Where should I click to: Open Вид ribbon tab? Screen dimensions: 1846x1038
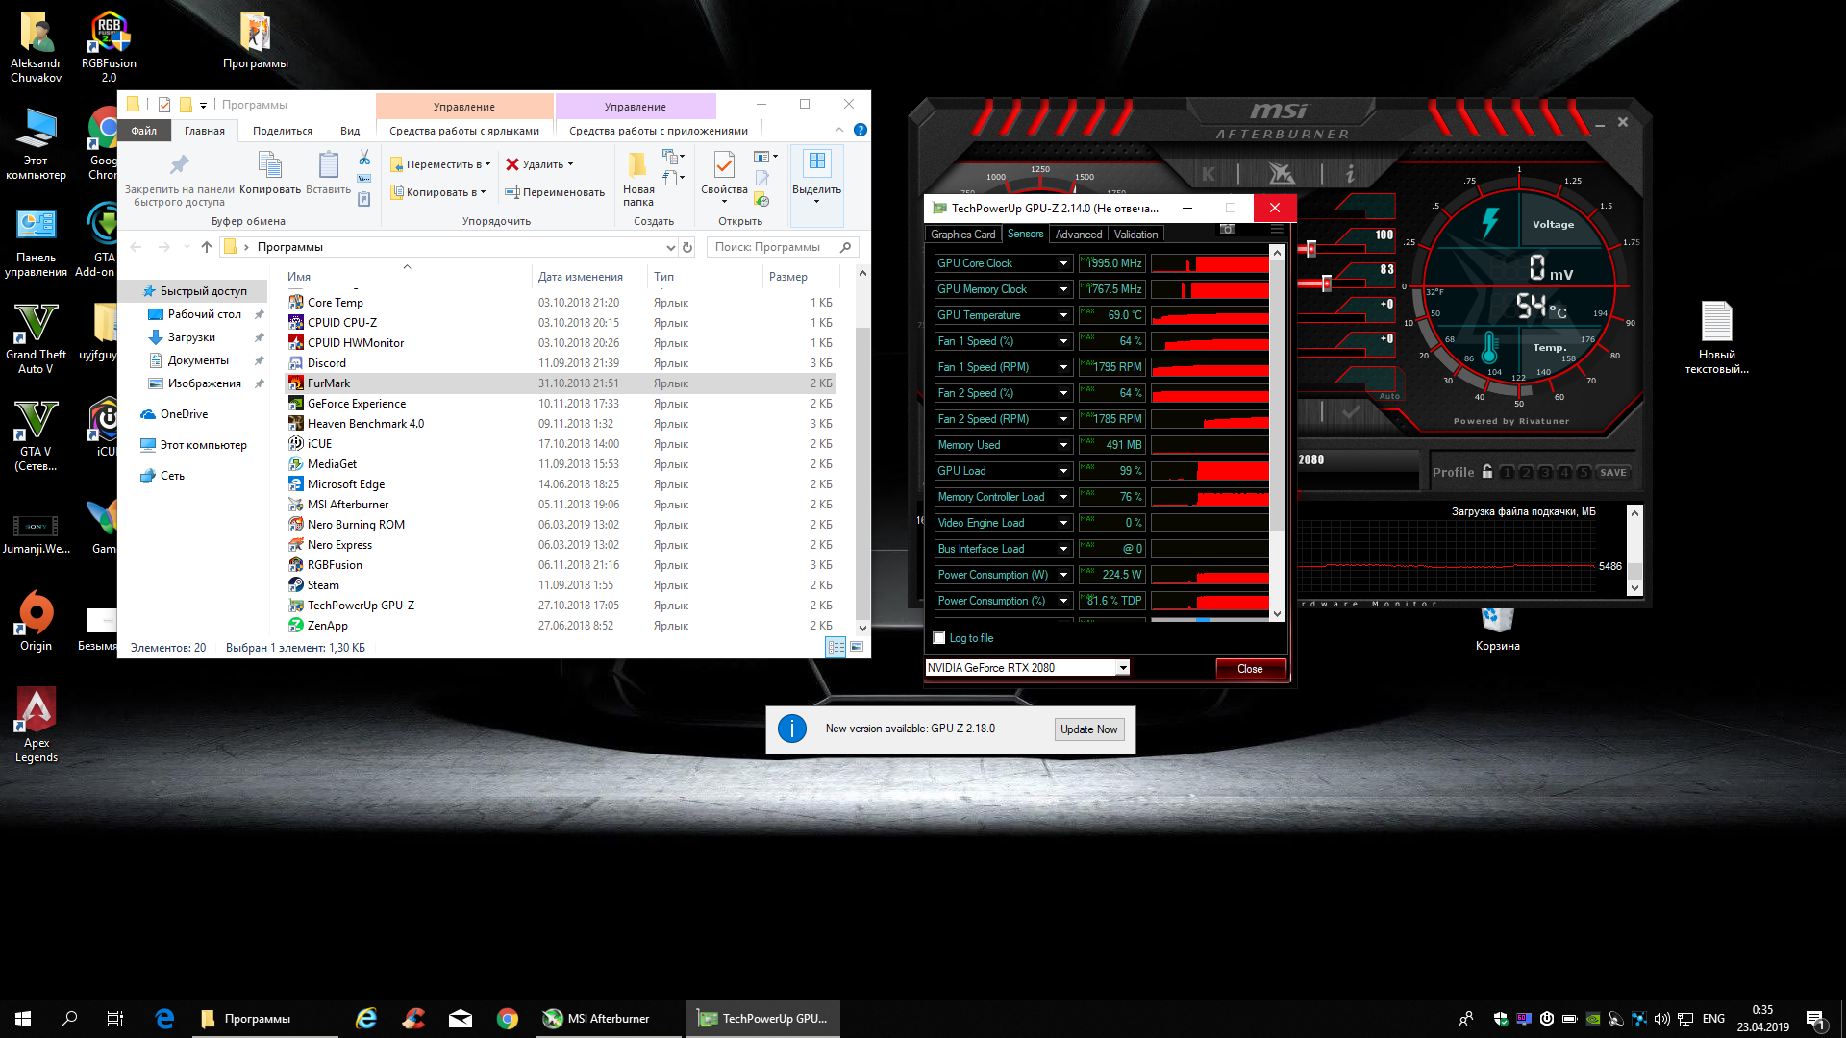[x=350, y=131]
